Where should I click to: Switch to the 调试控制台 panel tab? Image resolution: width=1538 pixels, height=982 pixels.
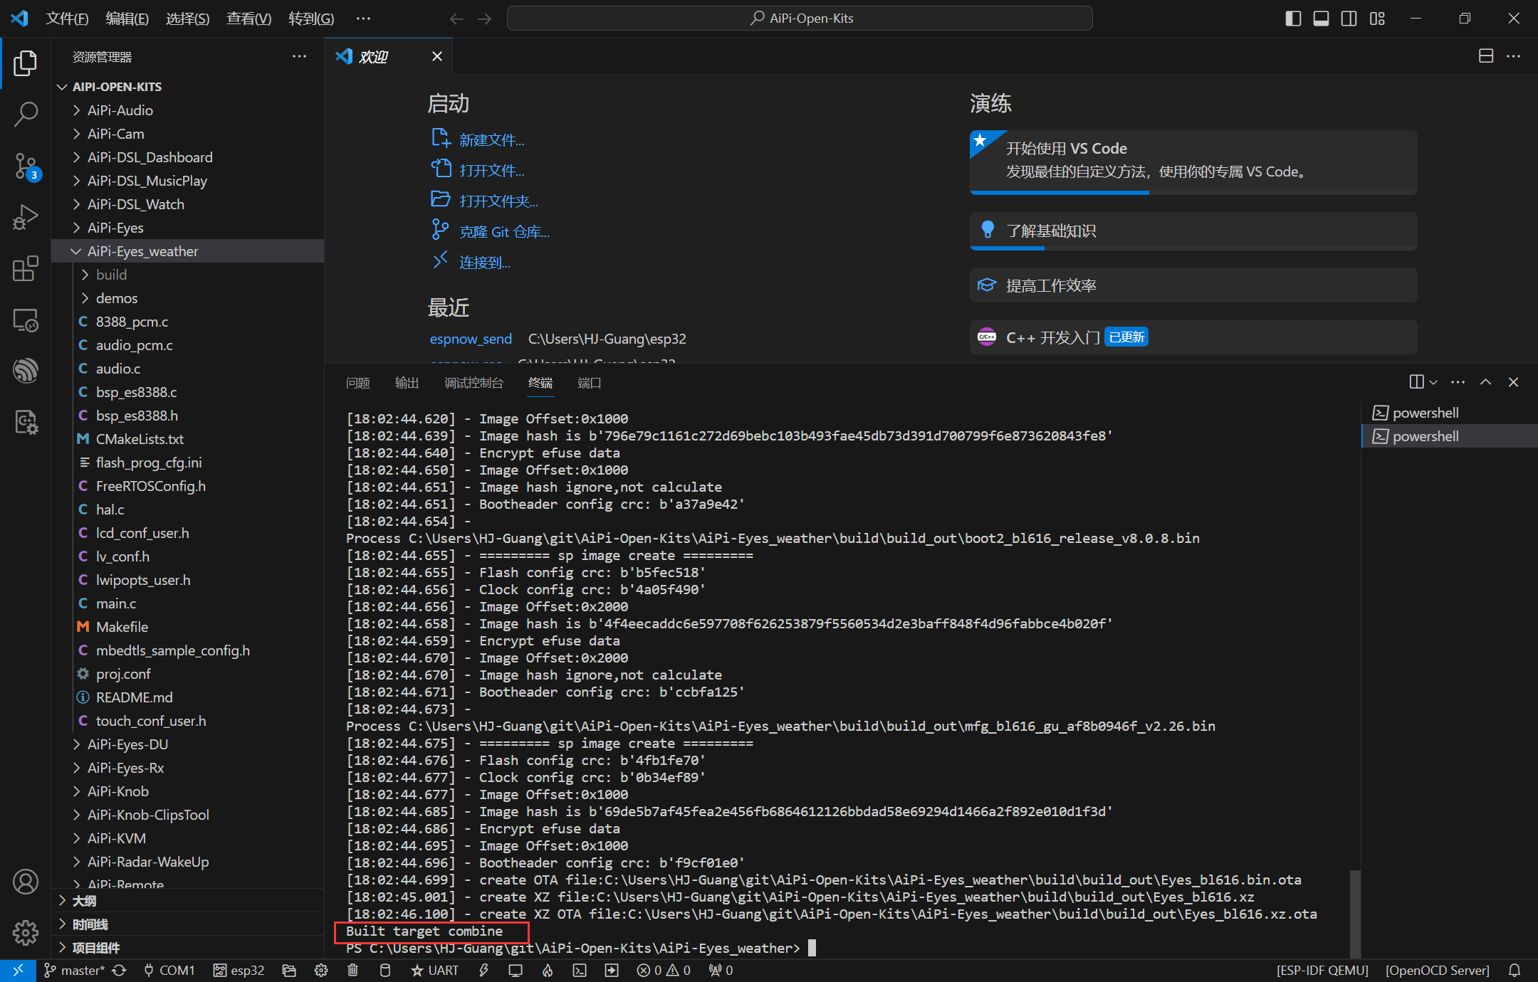474,383
